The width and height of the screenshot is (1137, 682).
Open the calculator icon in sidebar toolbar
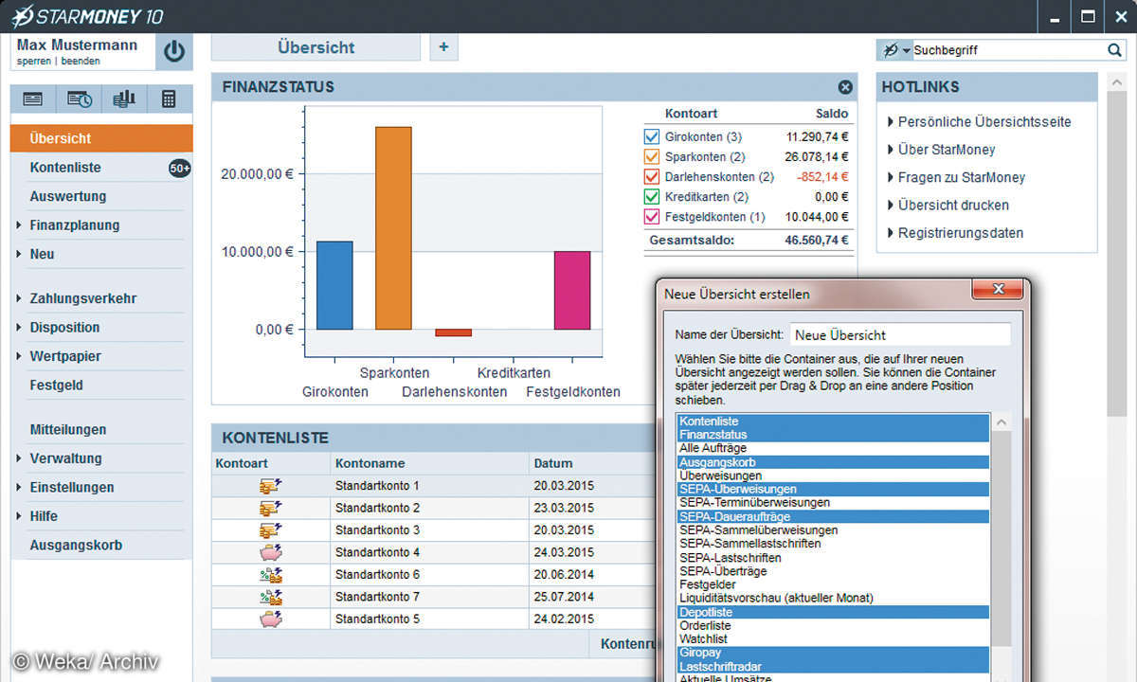click(170, 99)
